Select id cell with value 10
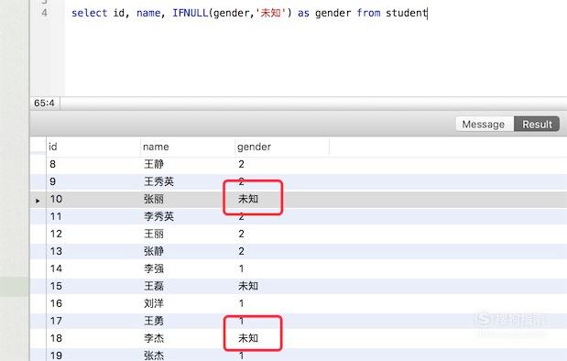567x361 pixels. pos(56,199)
